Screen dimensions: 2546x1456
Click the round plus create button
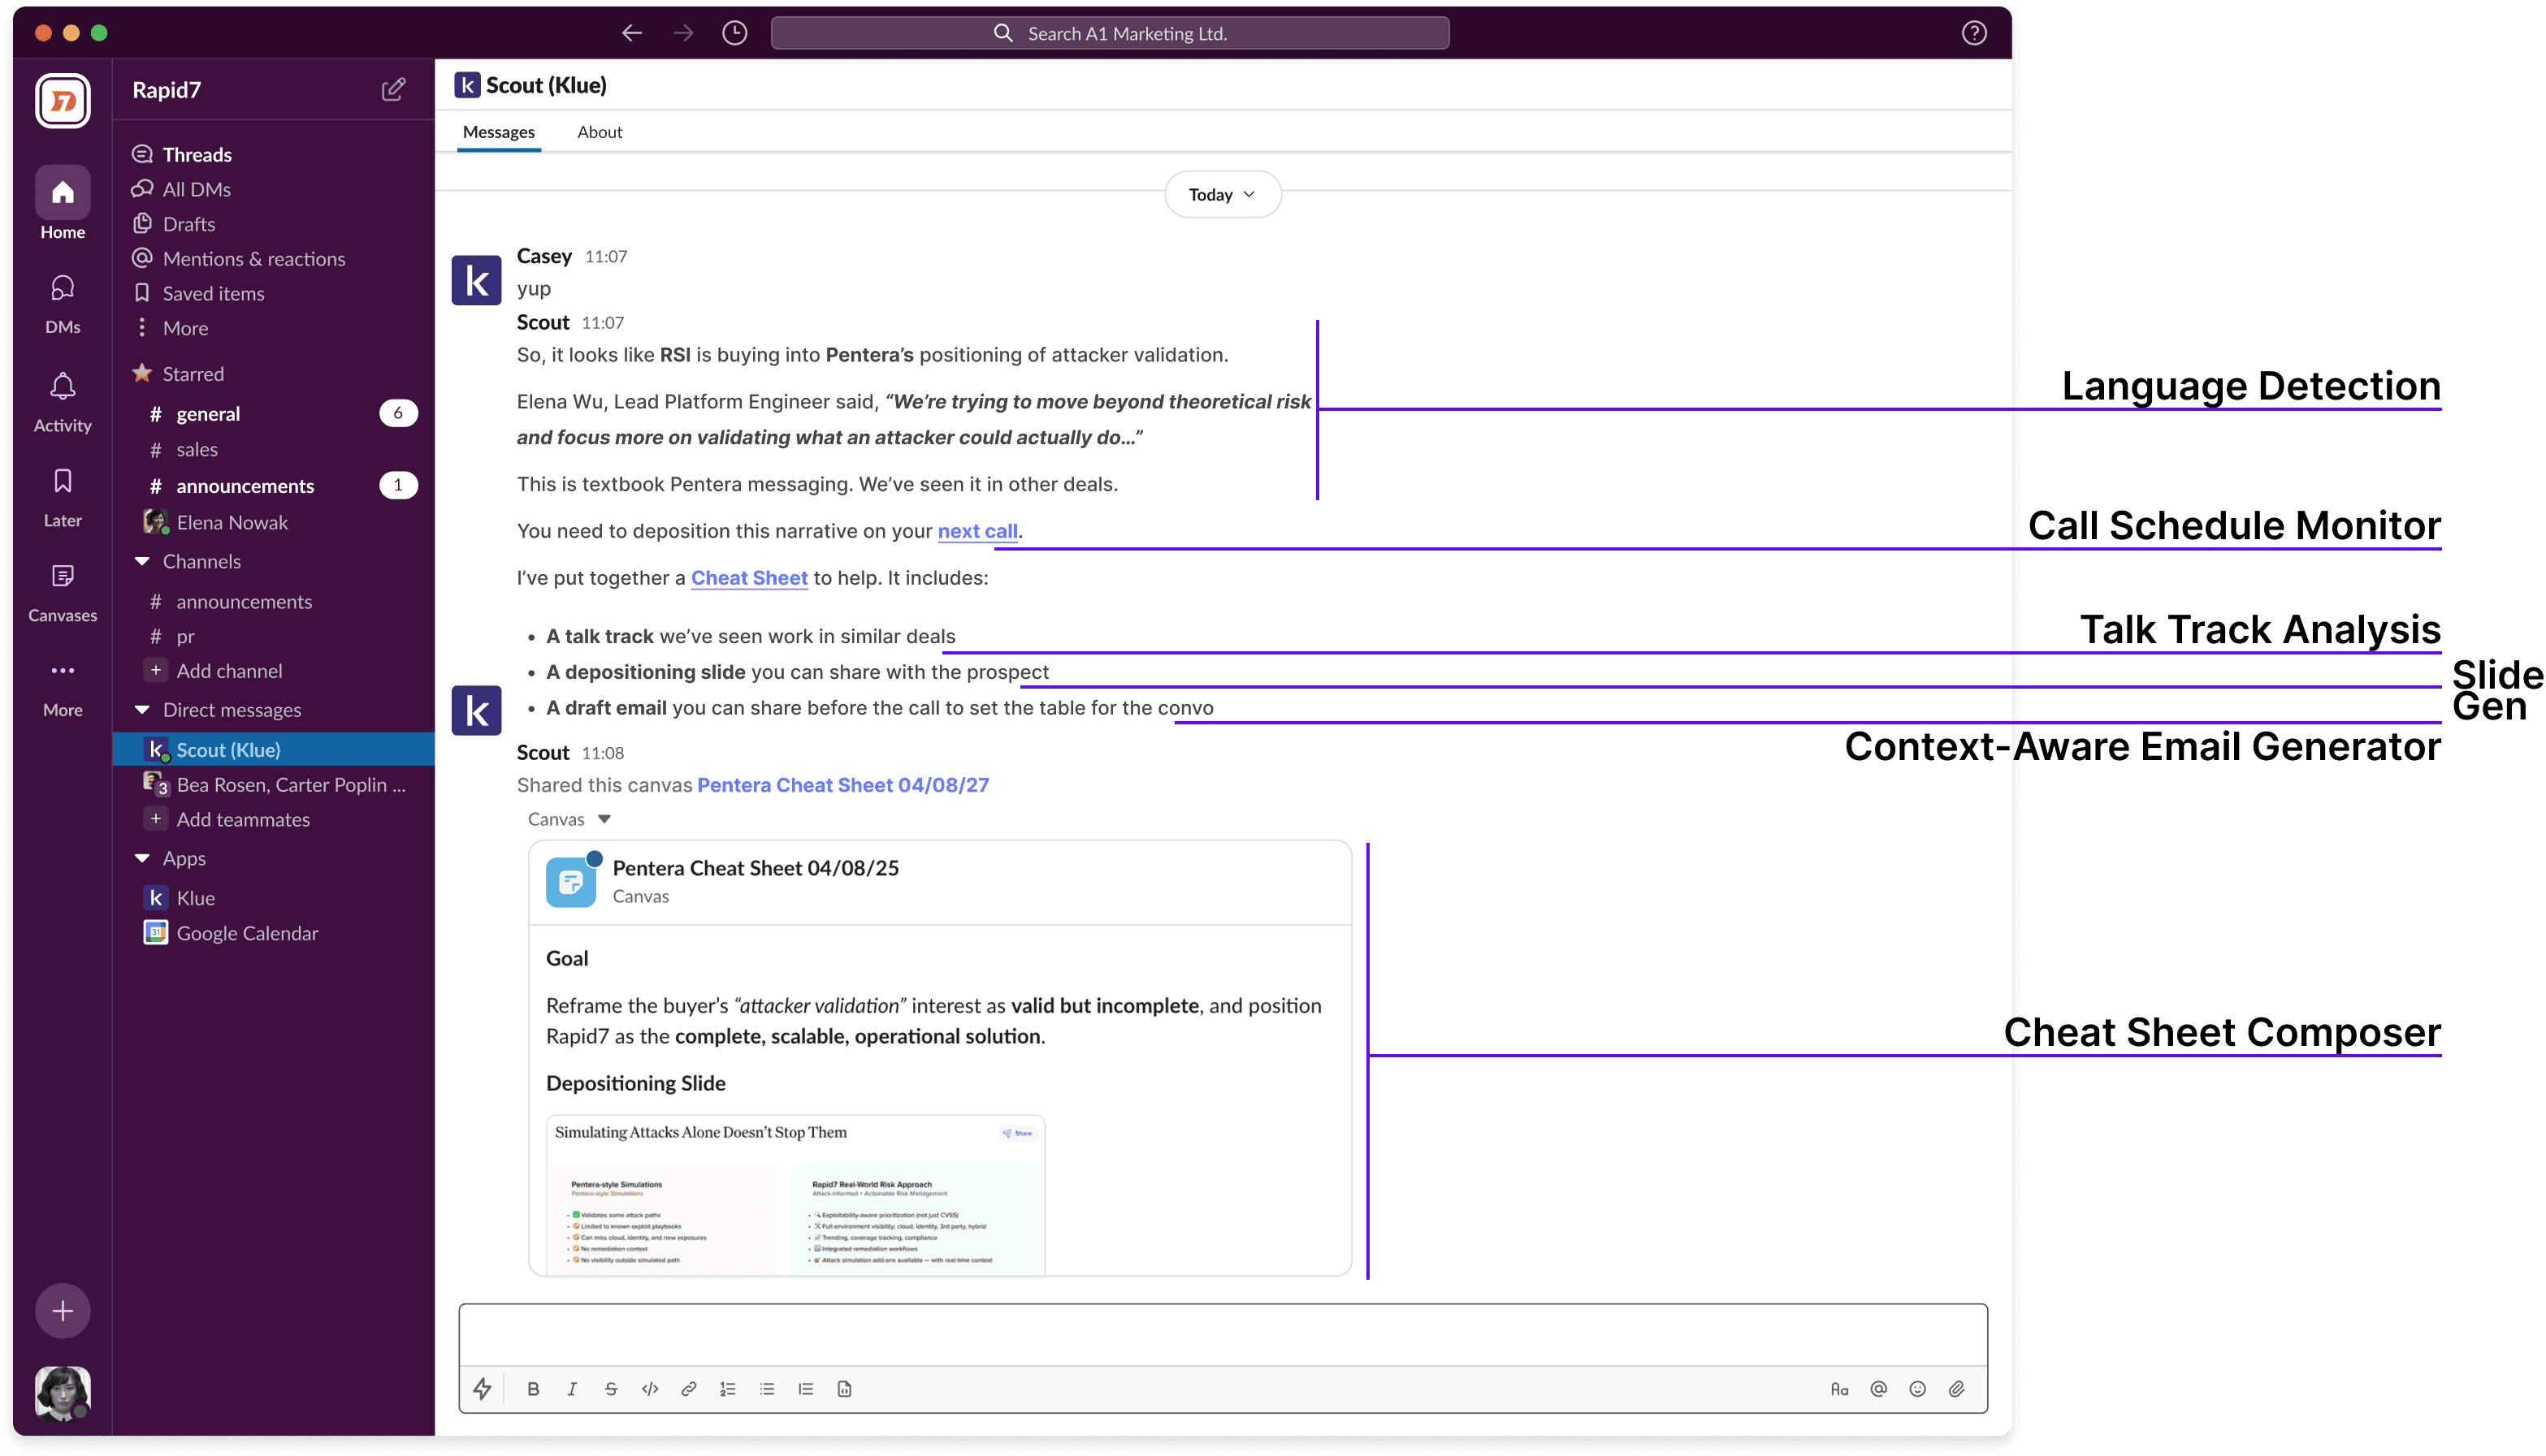click(62, 1310)
